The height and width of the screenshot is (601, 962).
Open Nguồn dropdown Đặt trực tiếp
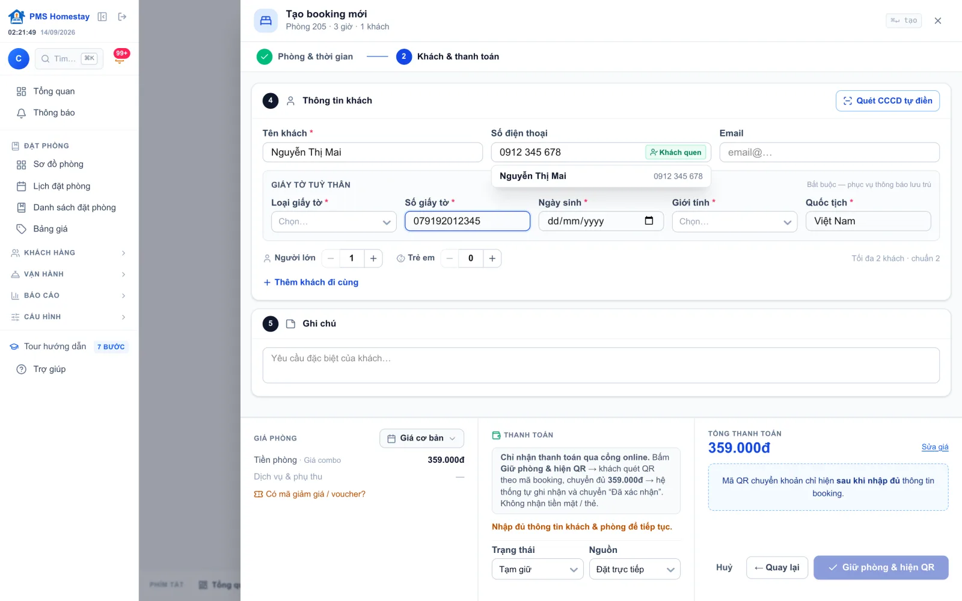[x=634, y=569]
